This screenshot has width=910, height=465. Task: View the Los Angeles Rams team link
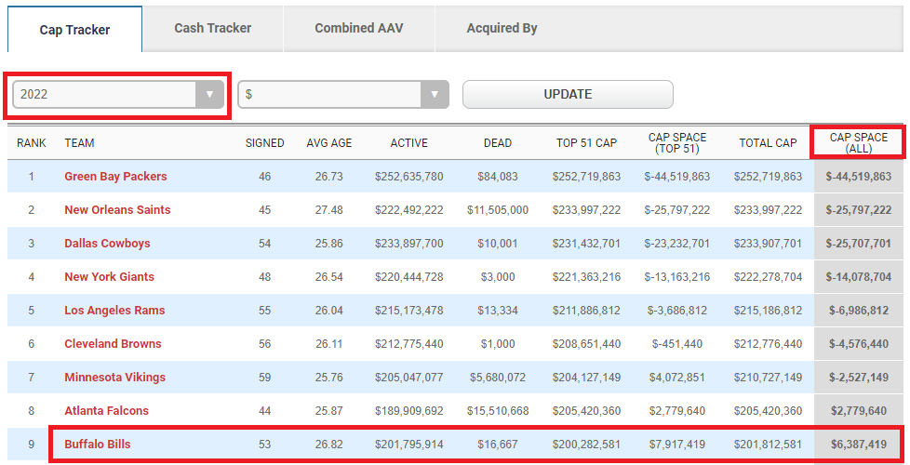click(x=114, y=311)
